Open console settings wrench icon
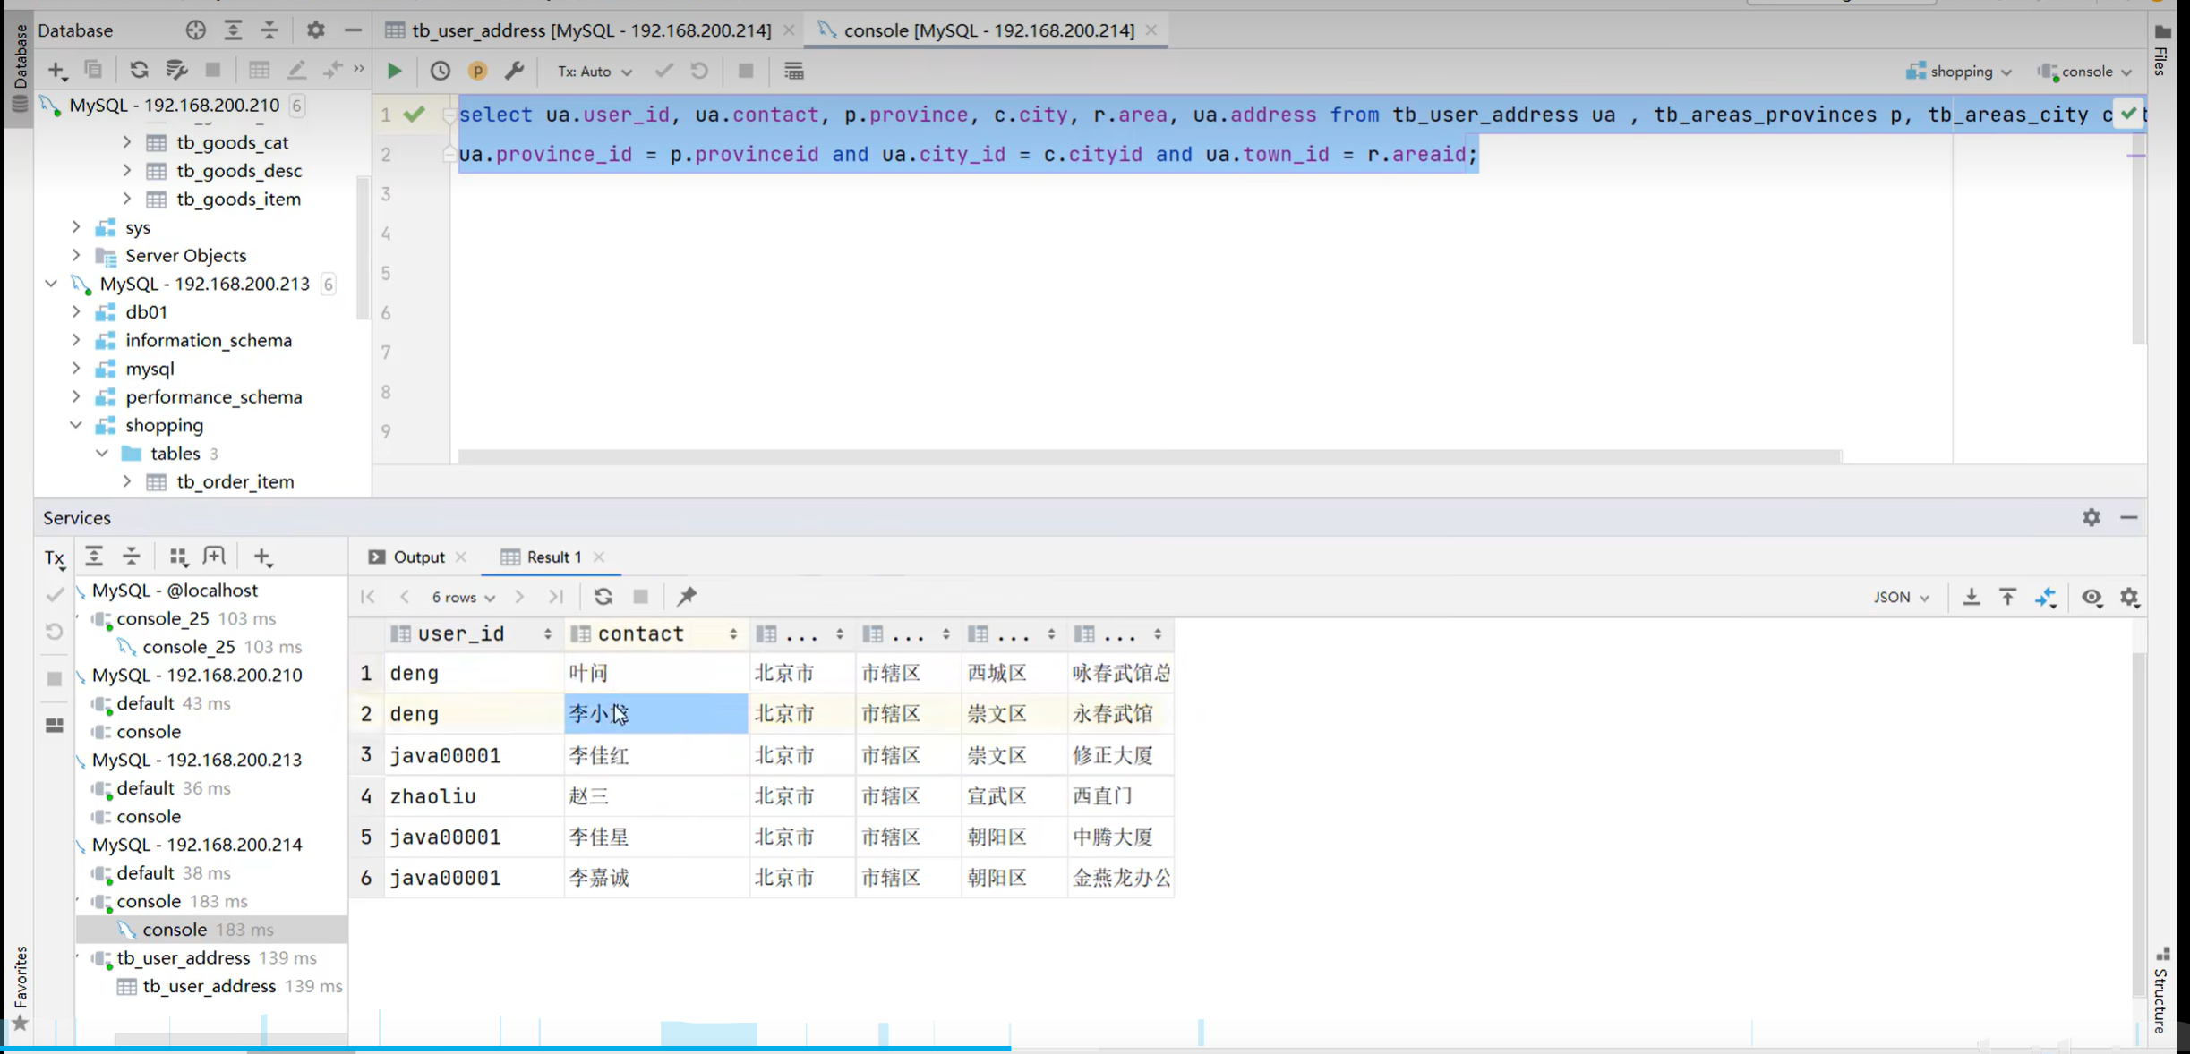This screenshot has width=2190, height=1054. (x=514, y=71)
